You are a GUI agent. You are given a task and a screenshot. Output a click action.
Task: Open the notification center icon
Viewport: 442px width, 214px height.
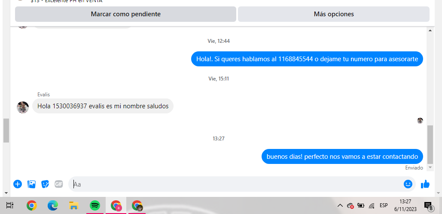(429, 206)
